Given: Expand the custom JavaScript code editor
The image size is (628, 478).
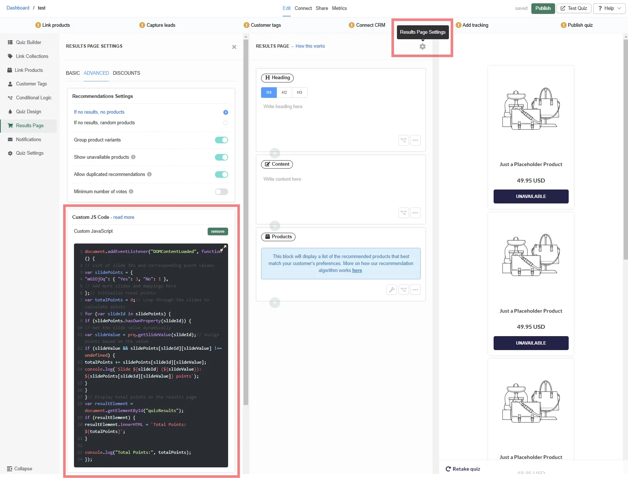Looking at the screenshot, I should (223, 248).
